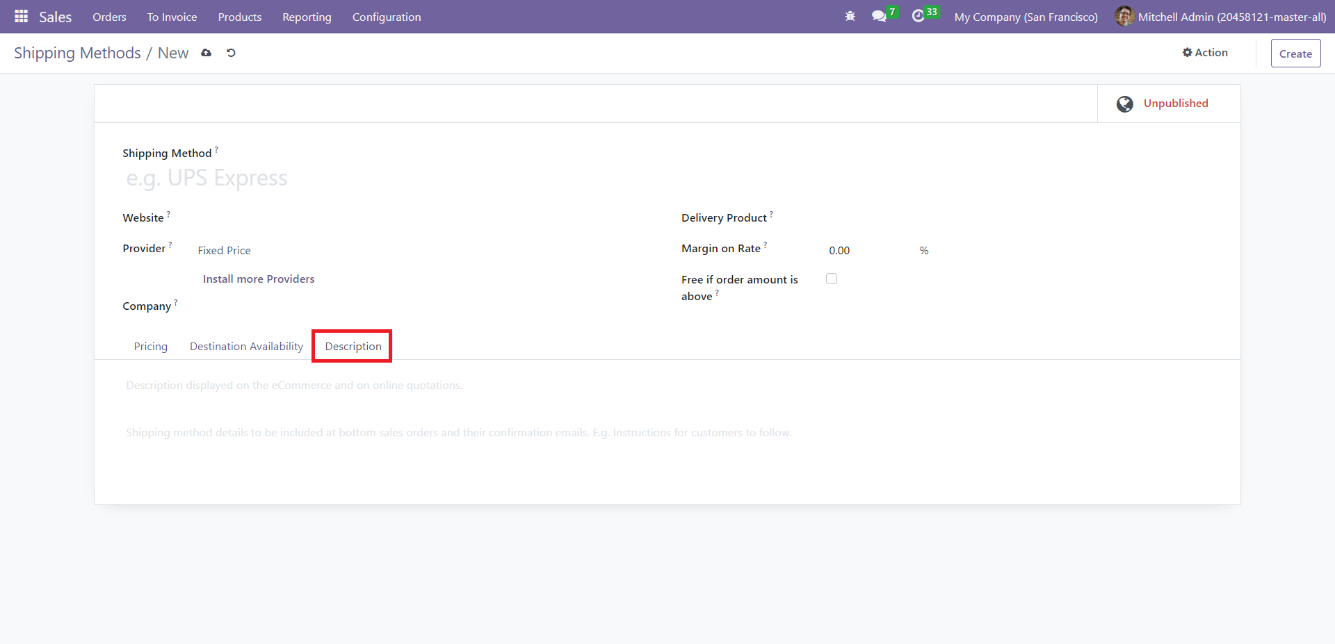This screenshot has width=1335, height=644.
Task: Click the cloud save record icon
Action: point(207,53)
